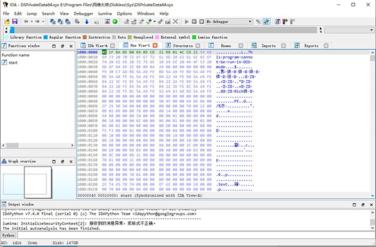Click the first binoculars search icon
Image resolution: width=376 pixels, height=247 pixels.
click(53, 21)
